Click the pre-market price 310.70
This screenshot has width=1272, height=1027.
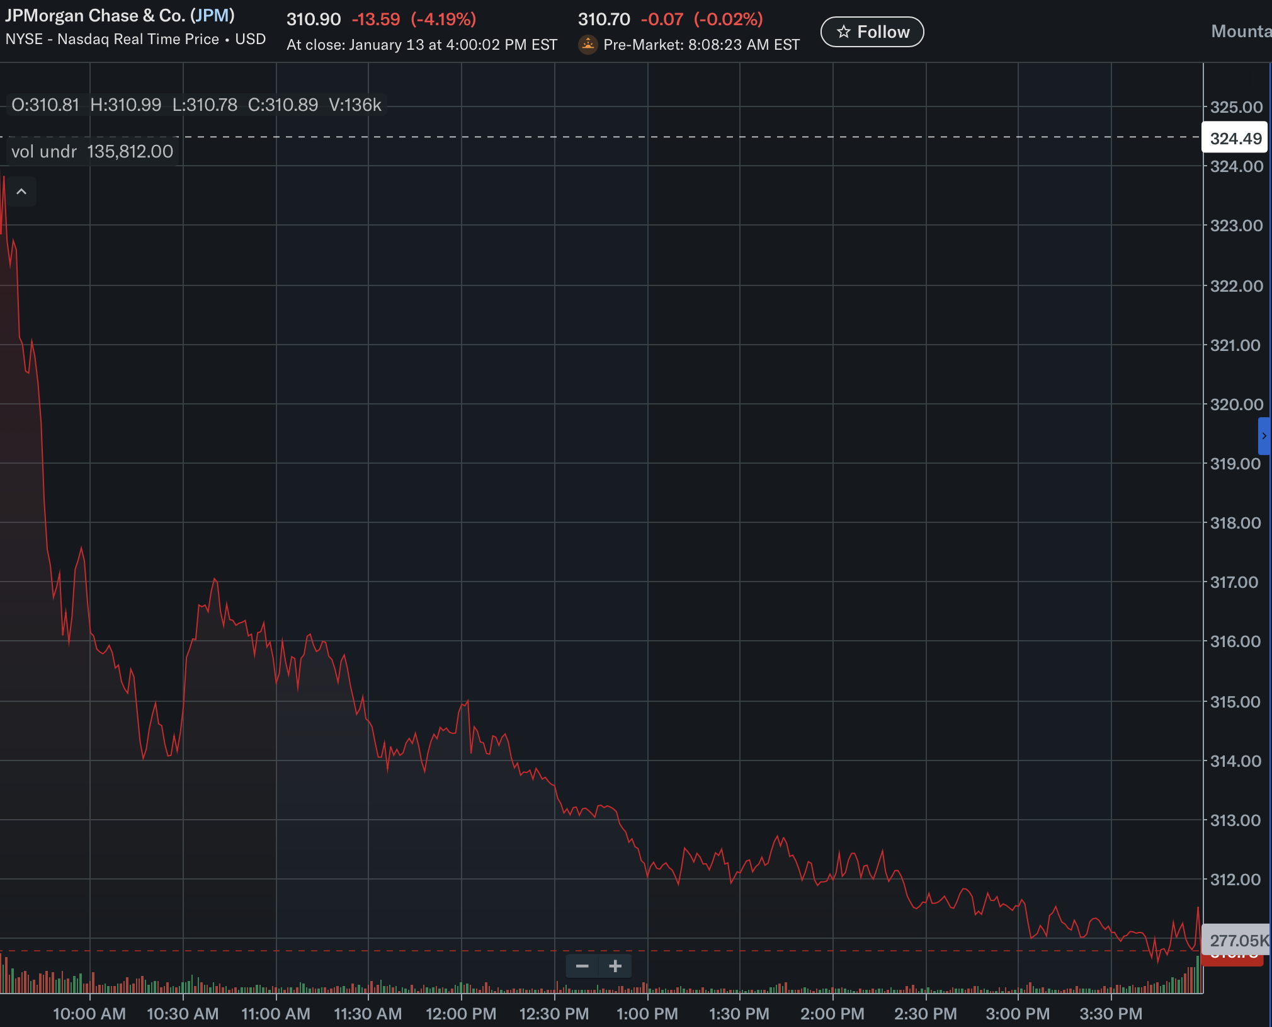[603, 19]
